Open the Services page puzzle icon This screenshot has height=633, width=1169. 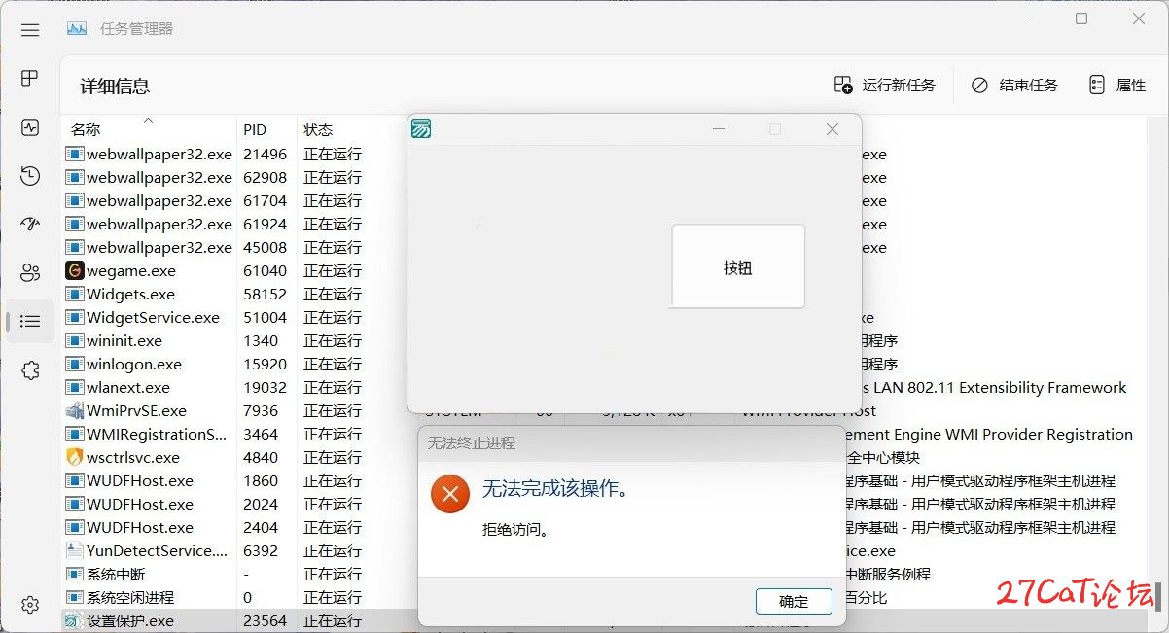tap(30, 369)
